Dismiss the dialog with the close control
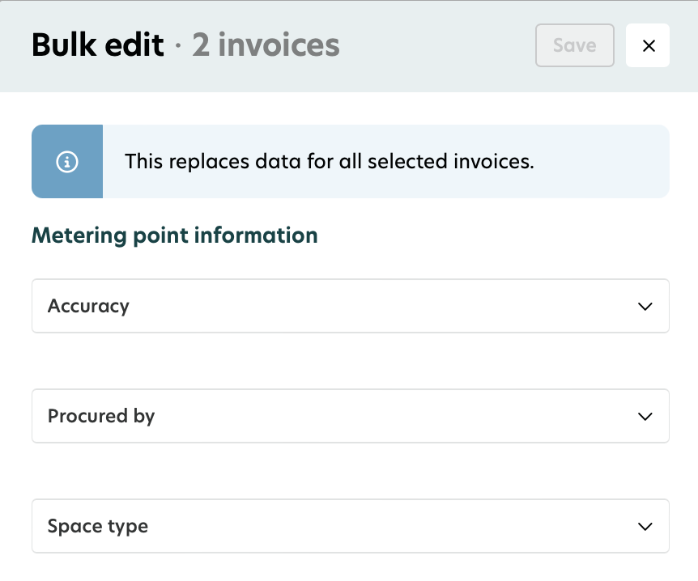The width and height of the screenshot is (698, 581). point(648,45)
